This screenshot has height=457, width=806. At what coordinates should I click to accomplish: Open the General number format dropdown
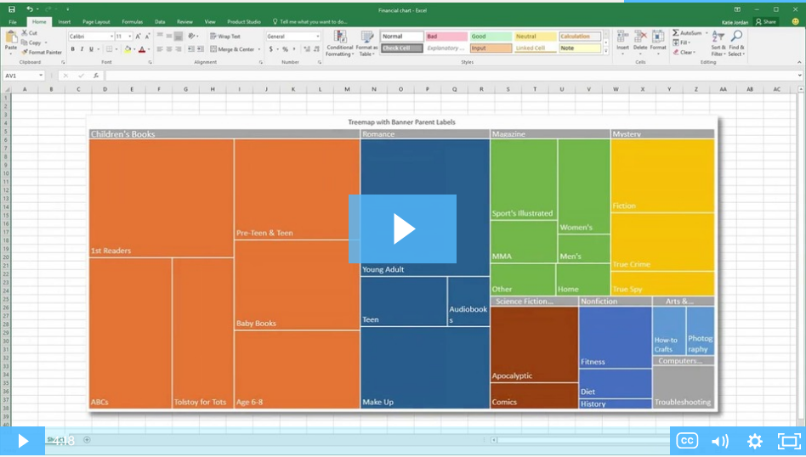318,37
